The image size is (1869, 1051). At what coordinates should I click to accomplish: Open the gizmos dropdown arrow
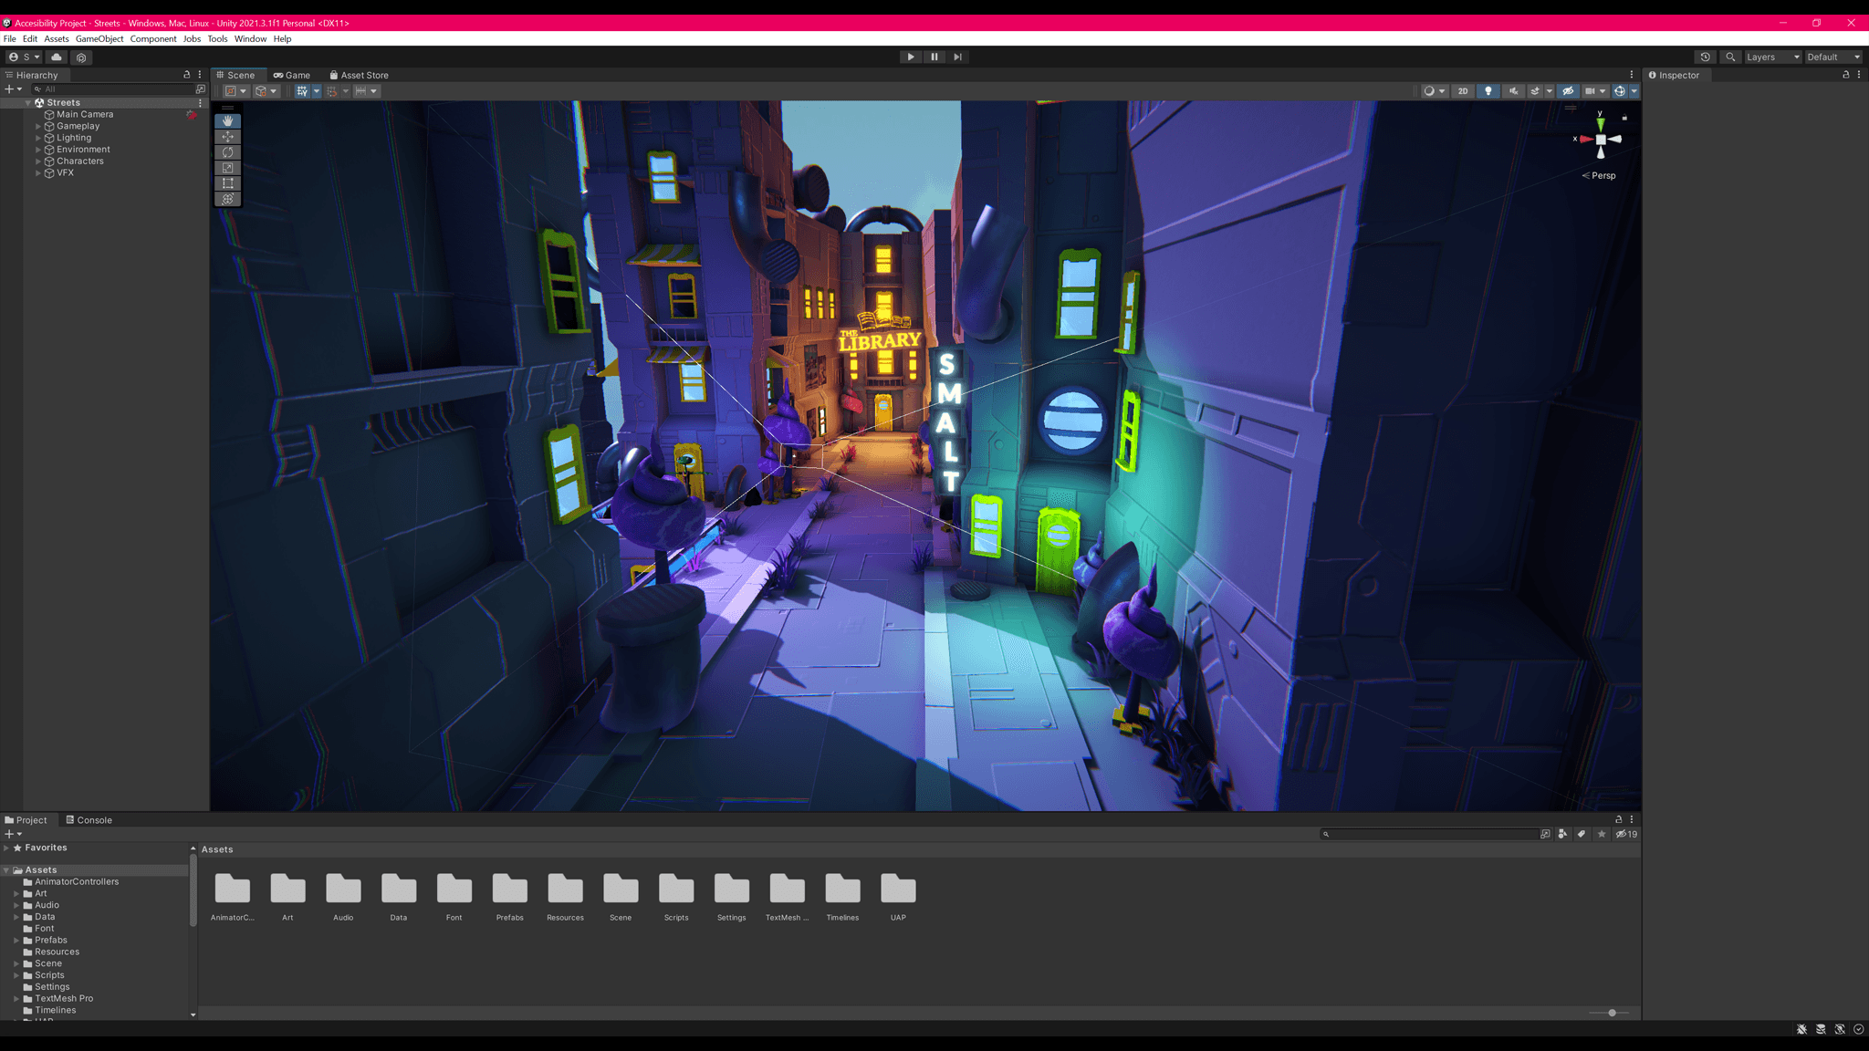point(1634,91)
